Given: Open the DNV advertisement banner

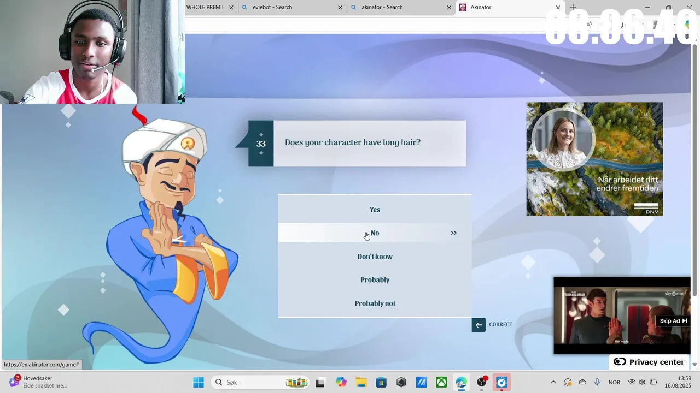Looking at the screenshot, I should coord(594,159).
